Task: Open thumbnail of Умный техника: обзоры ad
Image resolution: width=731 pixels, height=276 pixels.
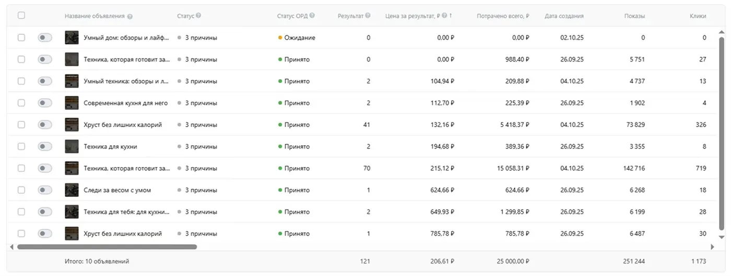Action: pos(72,81)
